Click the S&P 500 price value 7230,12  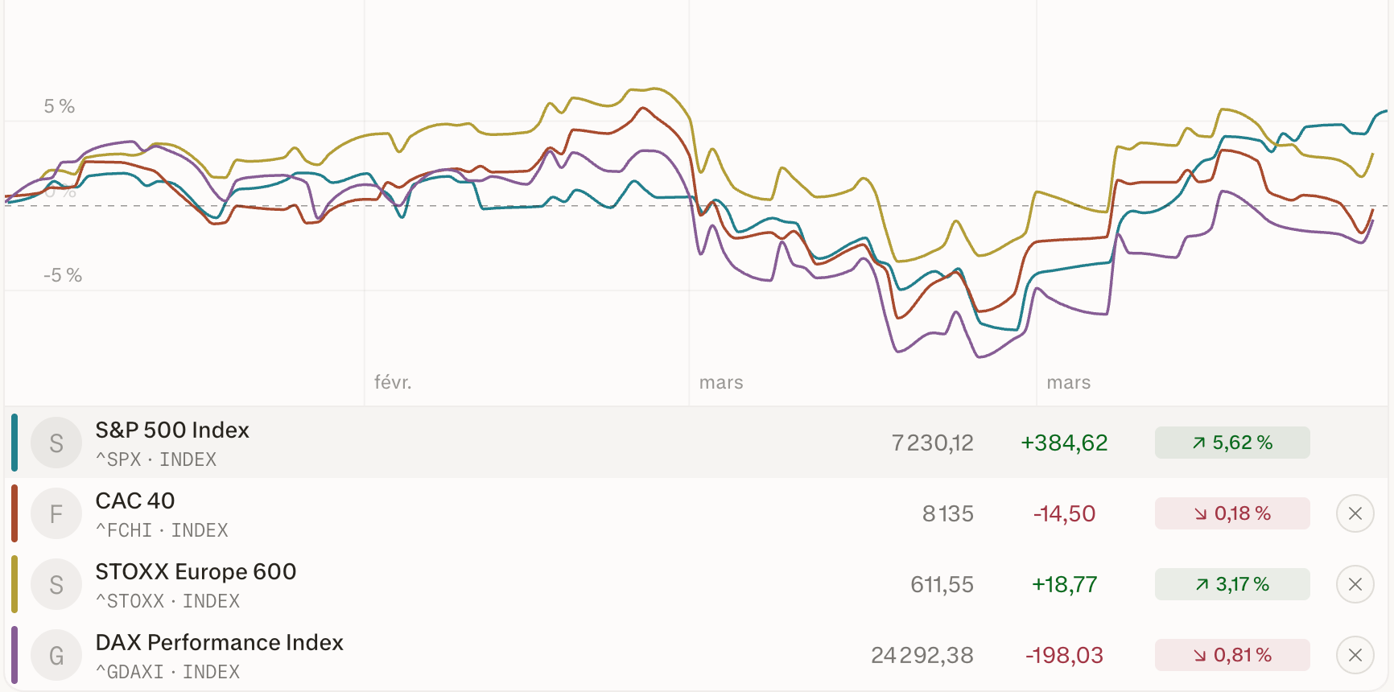coord(932,443)
